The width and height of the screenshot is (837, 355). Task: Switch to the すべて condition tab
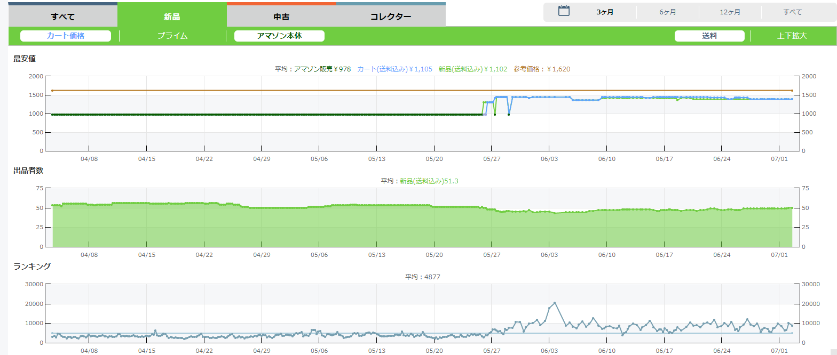coord(63,16)
